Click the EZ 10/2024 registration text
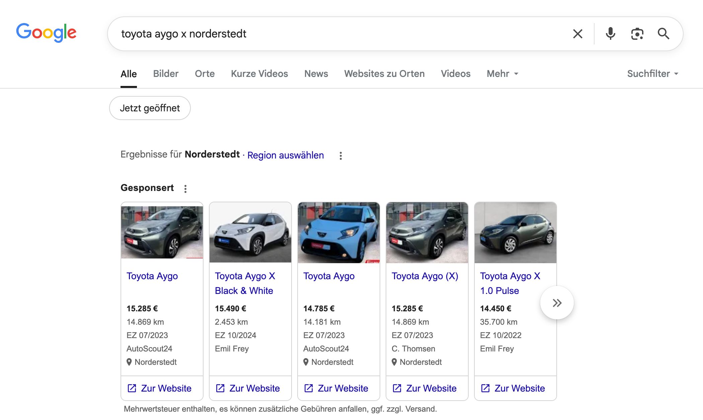 click(x=236, y=335)
